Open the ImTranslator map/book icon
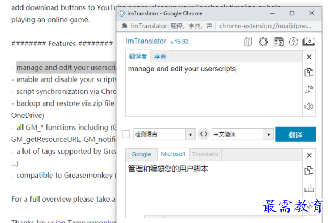The image size is (328, 223). click(x=248, y=42)
